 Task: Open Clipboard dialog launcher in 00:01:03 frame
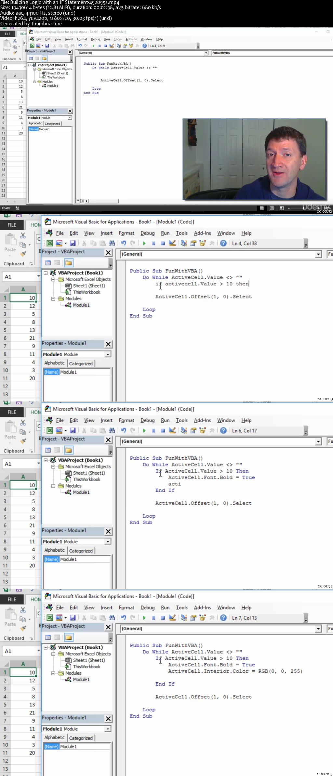(x=31, y=264)
